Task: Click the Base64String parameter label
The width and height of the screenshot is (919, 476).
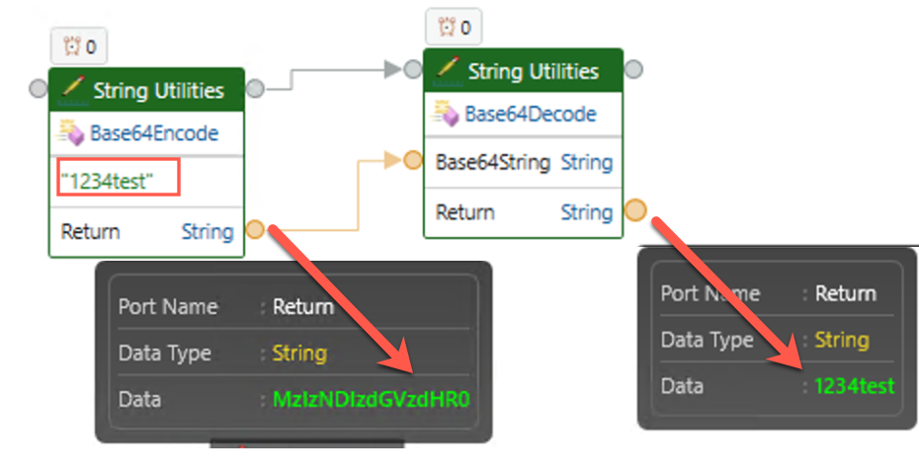Action: (x=493, y=162)
